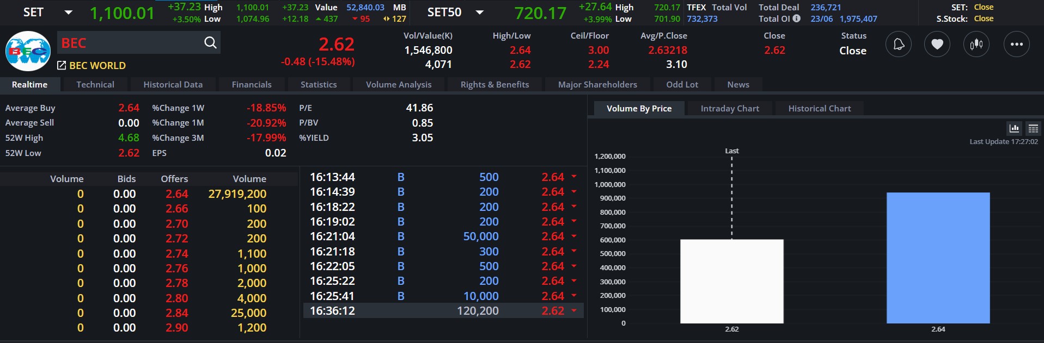
Task: Click the 16:13:44 ticker time
Action: (x=332, y=177)
